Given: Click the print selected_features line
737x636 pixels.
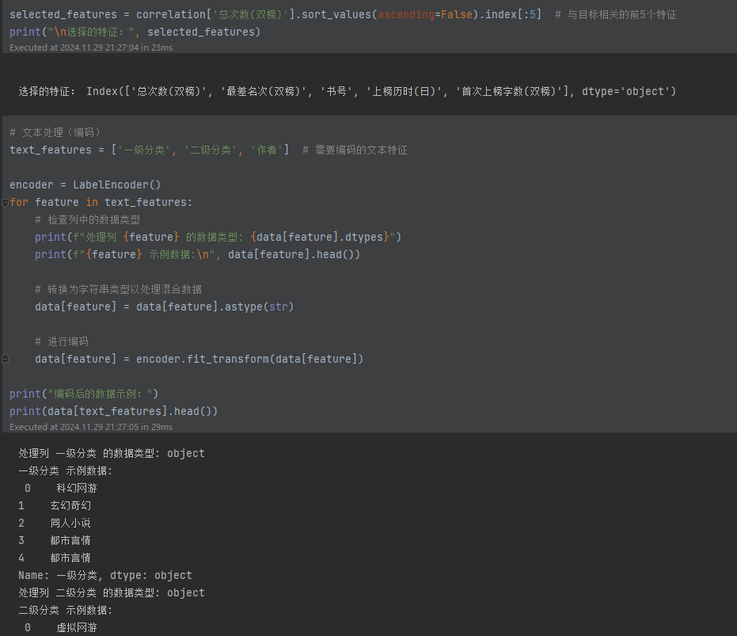Looking at the screenshot, I should click(135, 32).
